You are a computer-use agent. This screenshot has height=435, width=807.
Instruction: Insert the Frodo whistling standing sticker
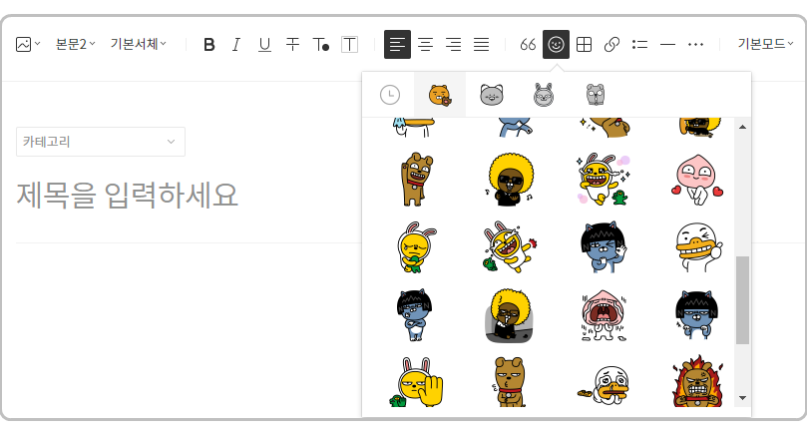[510, 382]
